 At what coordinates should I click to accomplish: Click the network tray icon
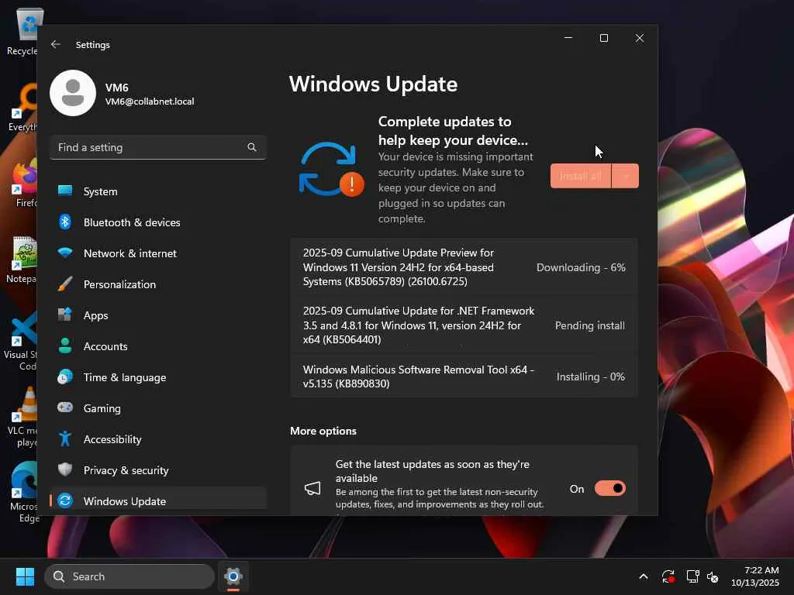(692, 576)
